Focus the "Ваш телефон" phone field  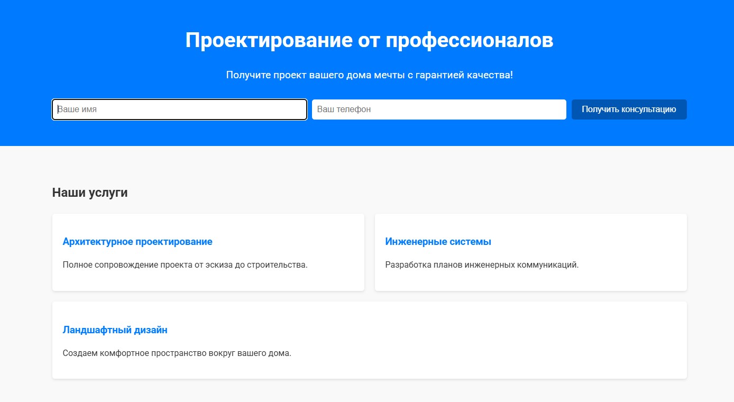(439, 109)
